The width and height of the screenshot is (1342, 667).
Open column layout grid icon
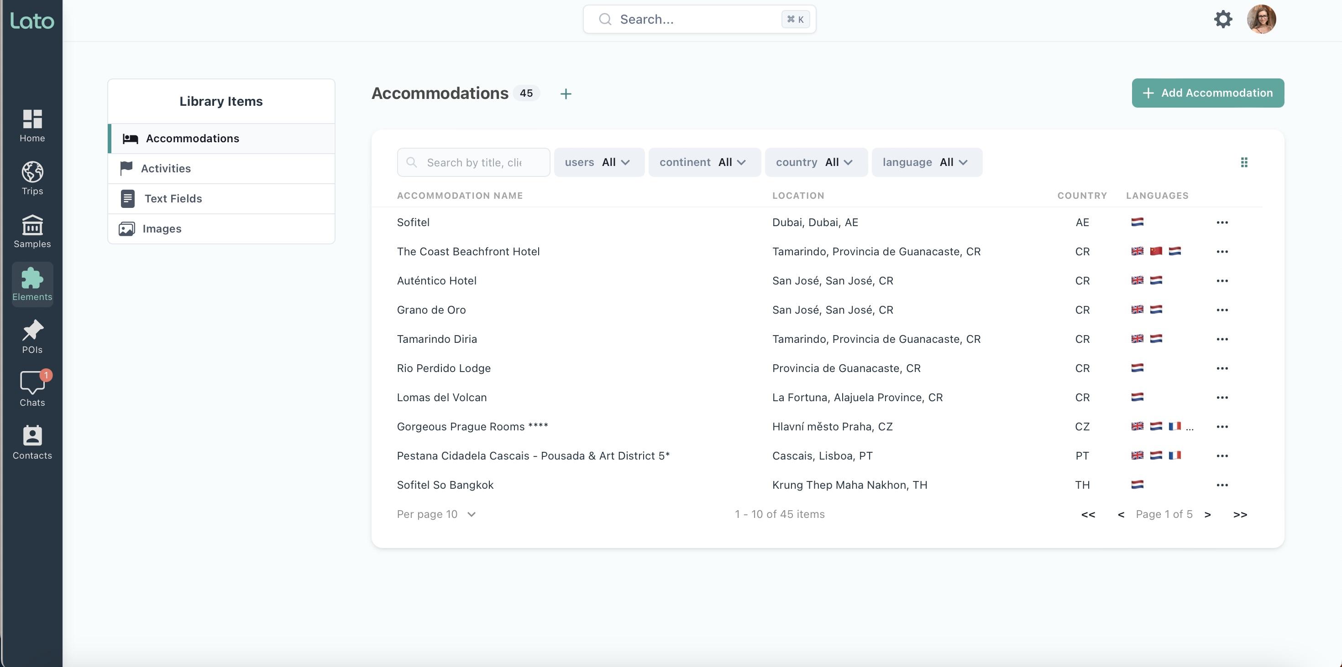(x=1244, y=162)
